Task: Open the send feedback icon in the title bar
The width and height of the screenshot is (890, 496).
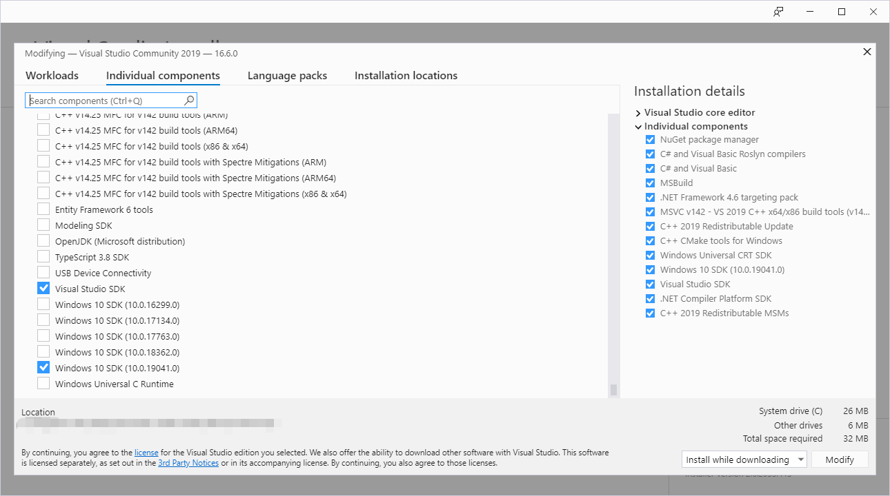Action: click(778, 12)
